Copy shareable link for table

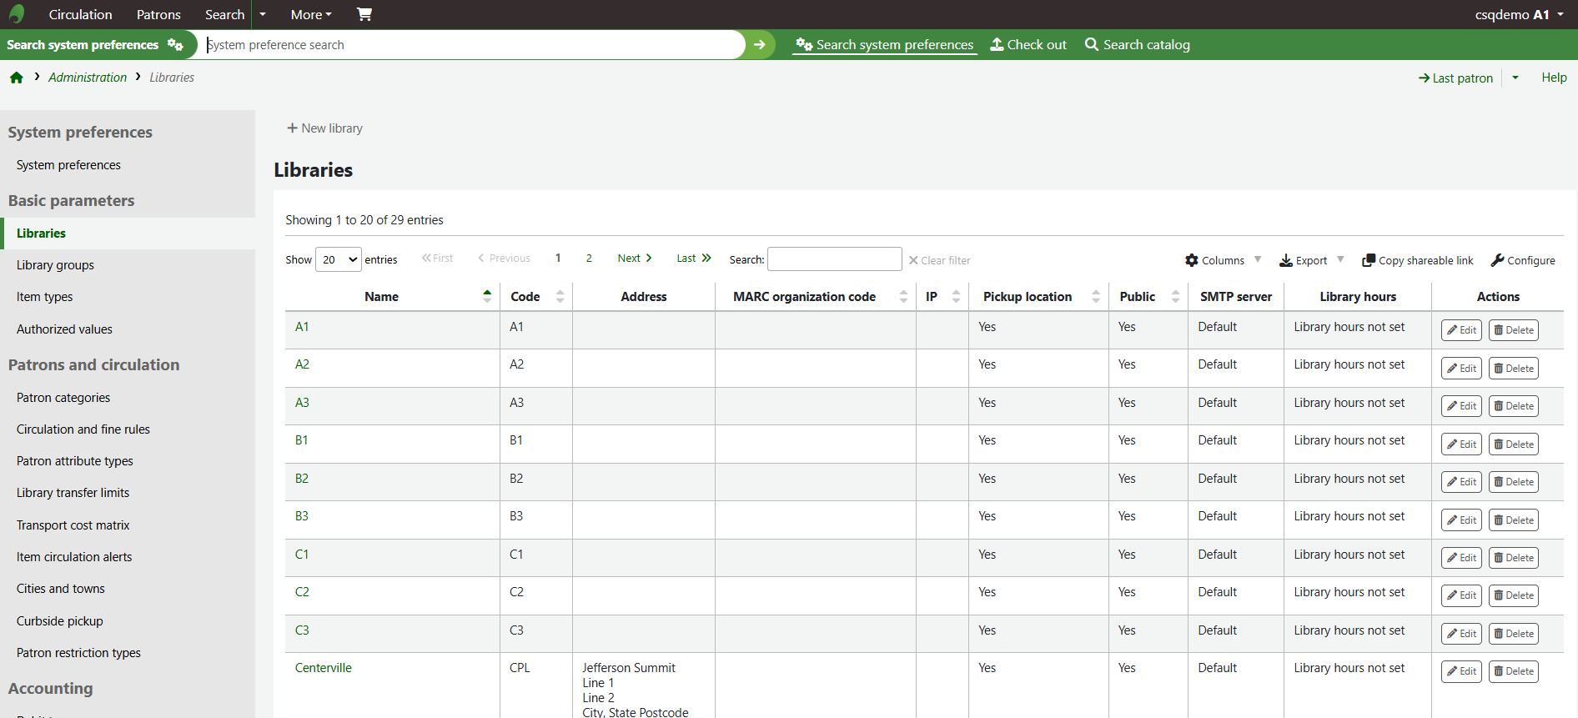[1418, 260]
